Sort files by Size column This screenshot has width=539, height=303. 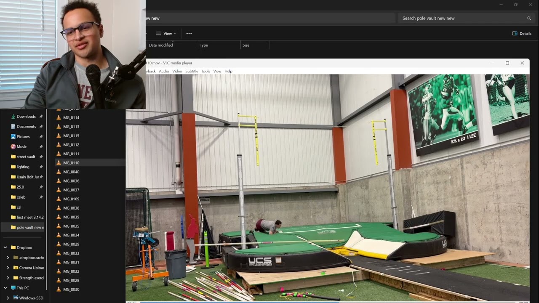[255, 45]
